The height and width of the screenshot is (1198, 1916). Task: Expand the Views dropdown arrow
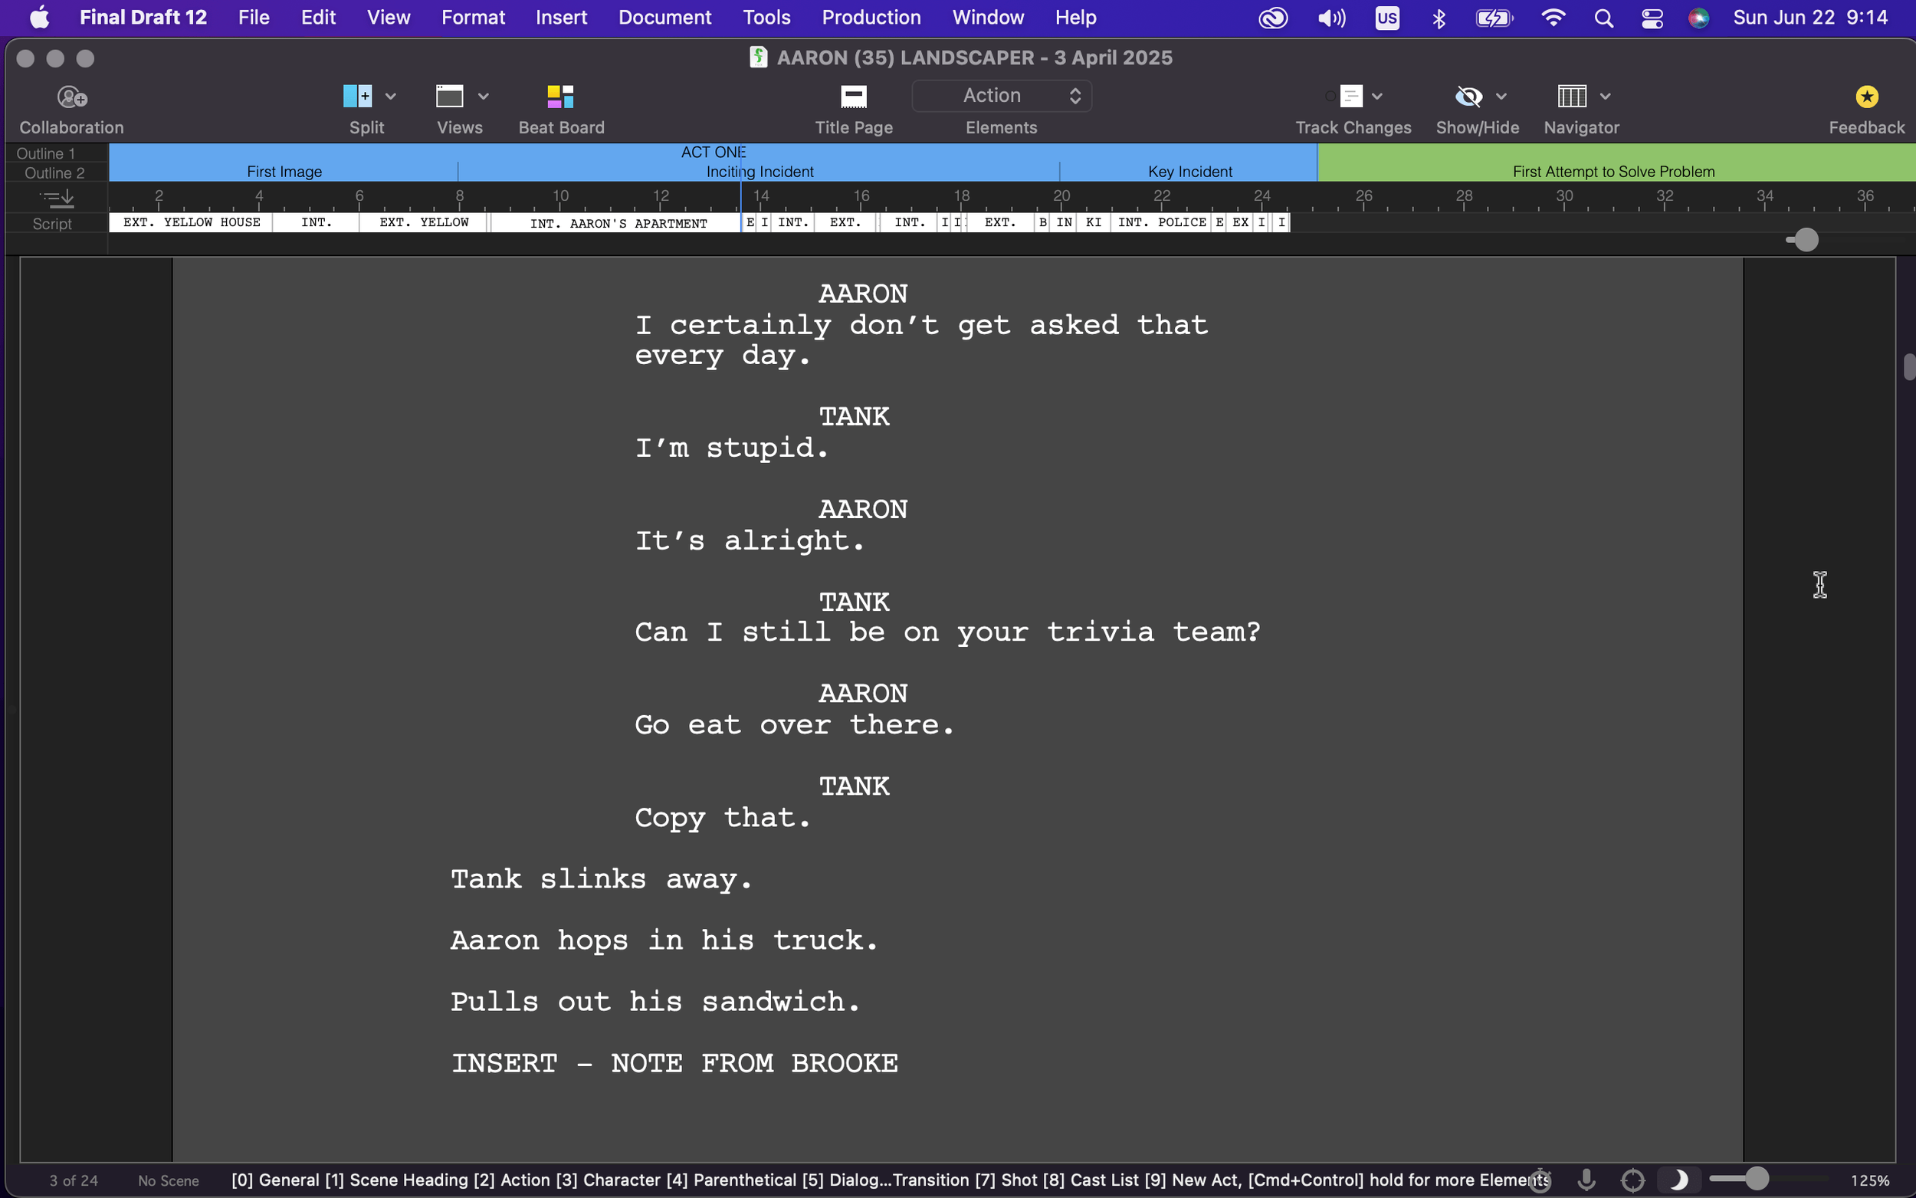tap(483, 97)
